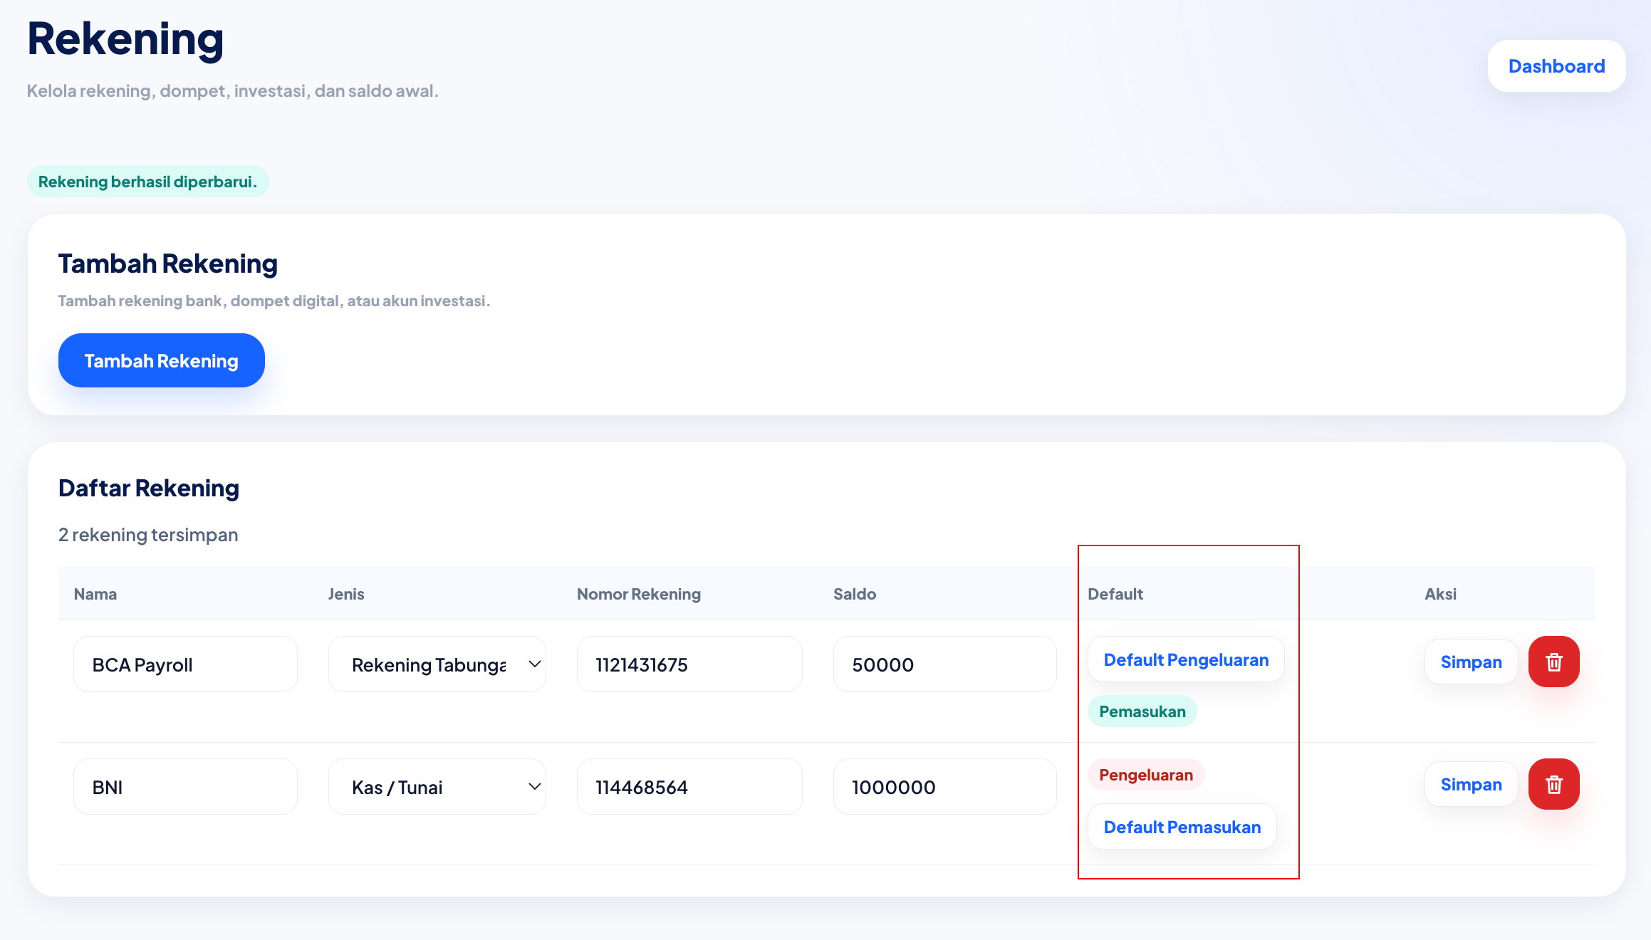Open the Jenis dropdown for BNI
The height and width of the screenshot is (940, 1651).
pos(437,787)
